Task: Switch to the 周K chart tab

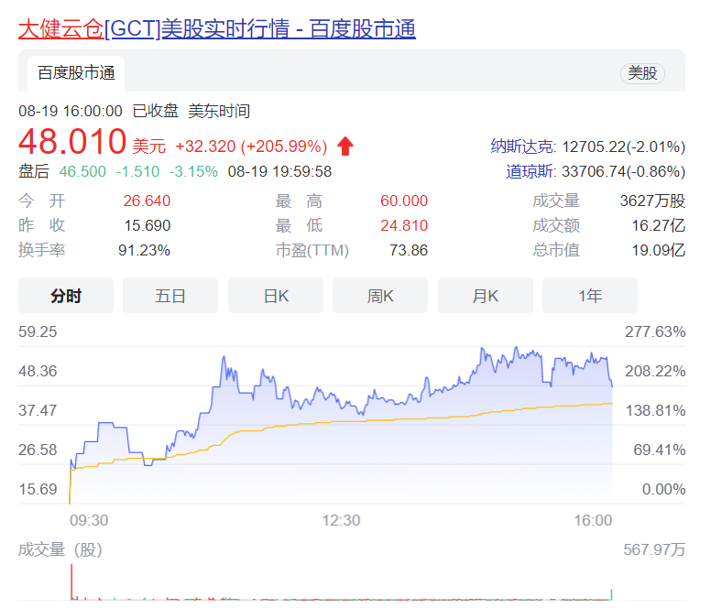Action: tap(380, 296)
